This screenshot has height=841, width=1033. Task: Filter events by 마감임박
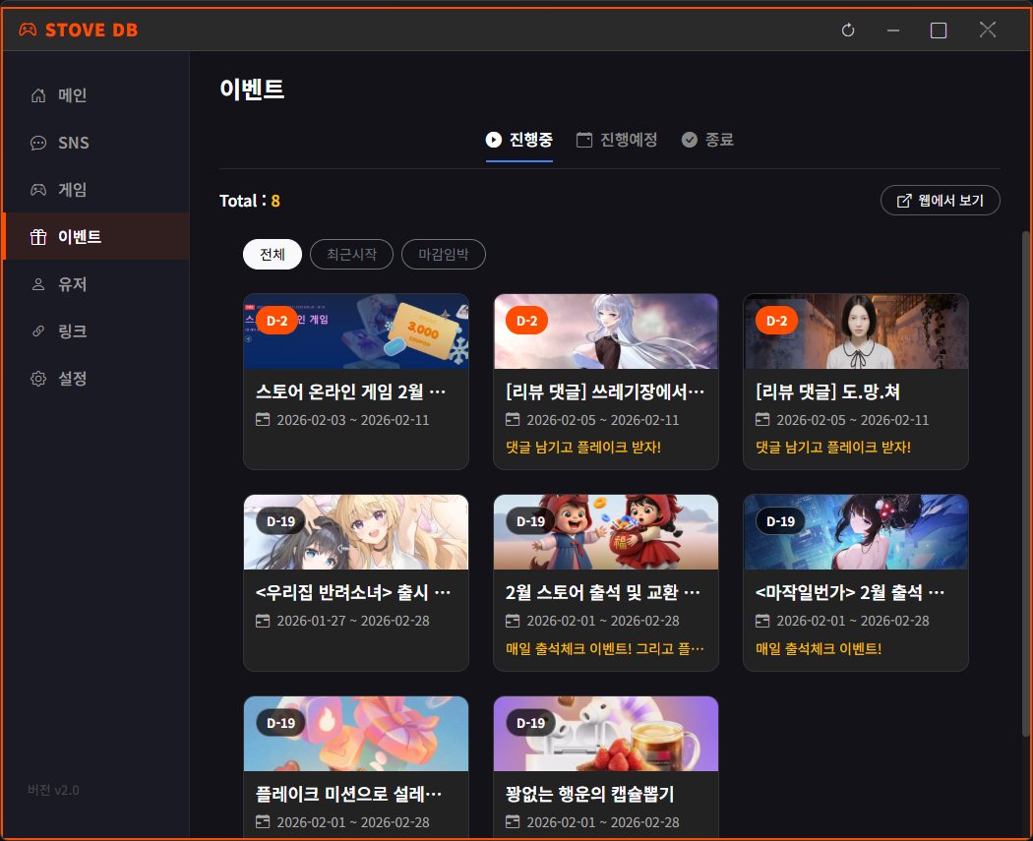pyautogui.click(x=443, y=255)
